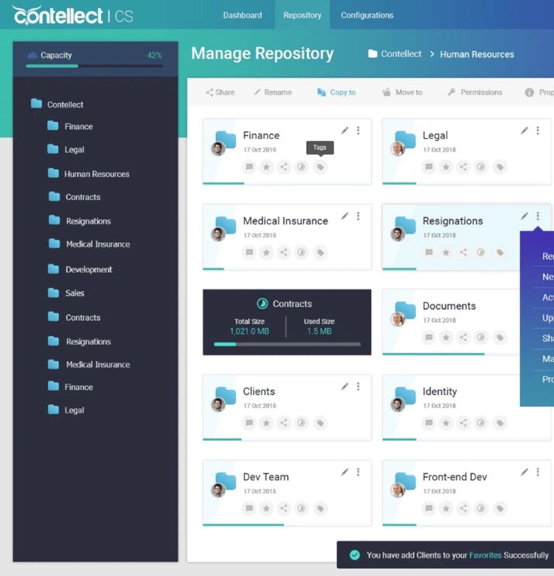The image size is (554, 576).
Task: Click Human Resources breadcrumb
Action: 477,55
